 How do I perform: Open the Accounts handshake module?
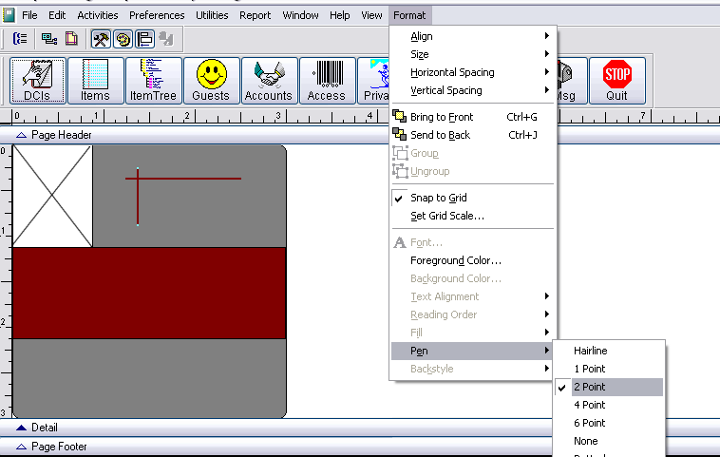(x=269, y=81)
